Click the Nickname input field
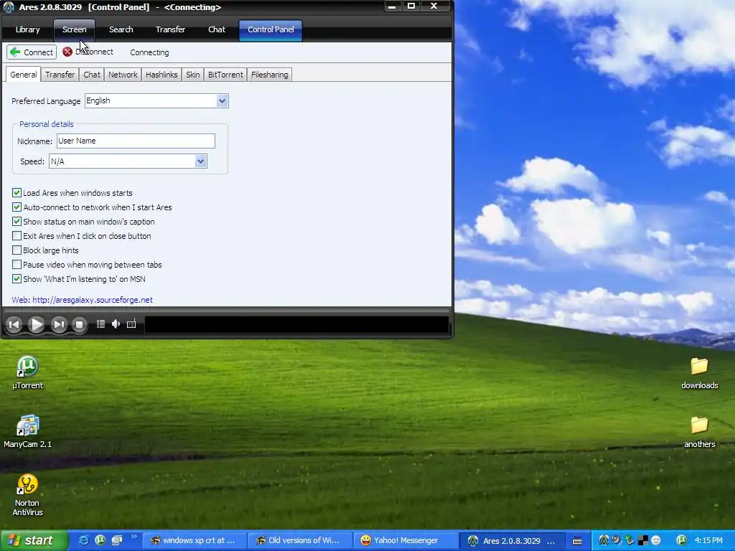This screenshot has height=551, width=735. pyautogui.click(x=136, y=141)
